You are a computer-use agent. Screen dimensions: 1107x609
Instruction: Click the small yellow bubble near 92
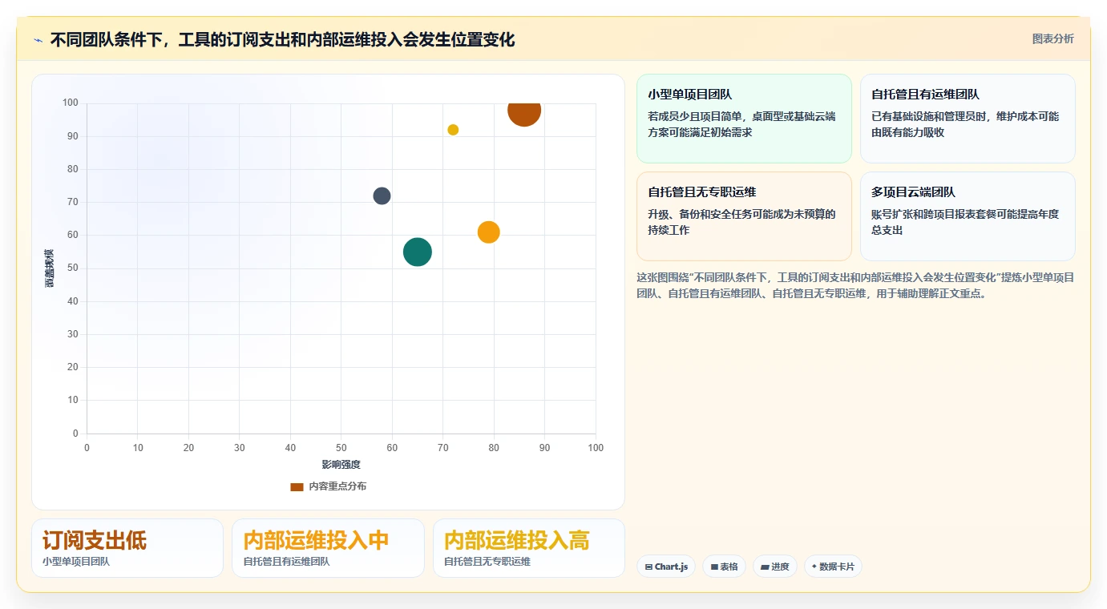pyautogui.click(x=453, y=130)
